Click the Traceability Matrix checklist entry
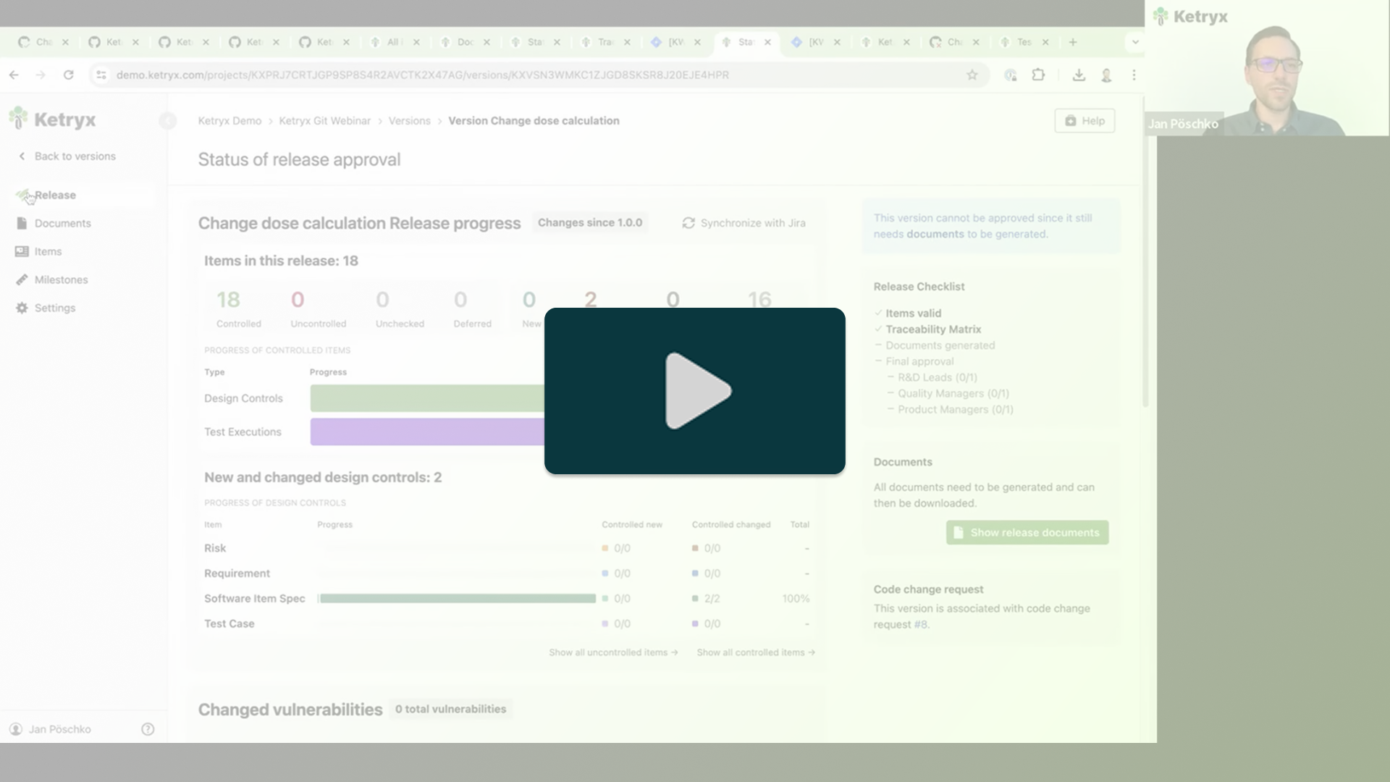Viewport: 1390px width, 782px height. (x=933, y=329)
